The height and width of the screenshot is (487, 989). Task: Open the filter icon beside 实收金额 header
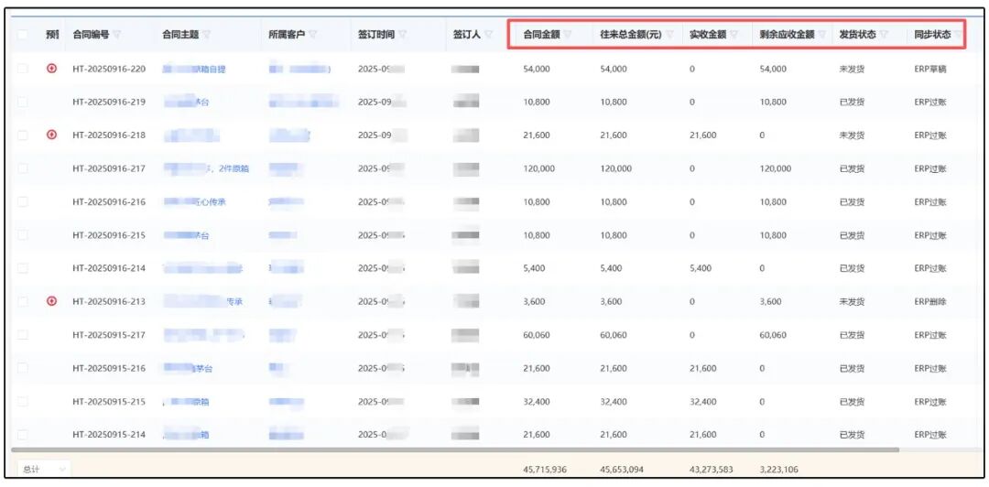tap(734, 35)
